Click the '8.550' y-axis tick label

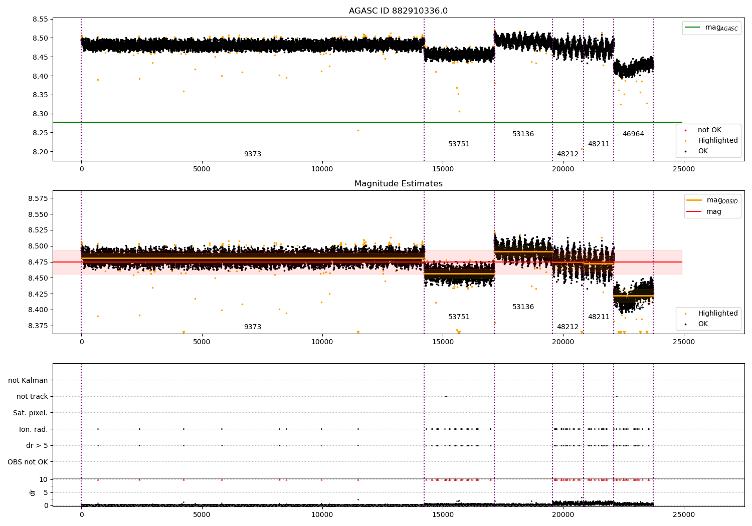pos(38,214)
